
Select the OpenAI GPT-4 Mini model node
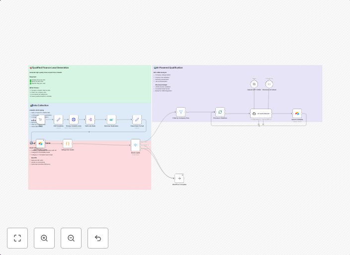(254, 84)
